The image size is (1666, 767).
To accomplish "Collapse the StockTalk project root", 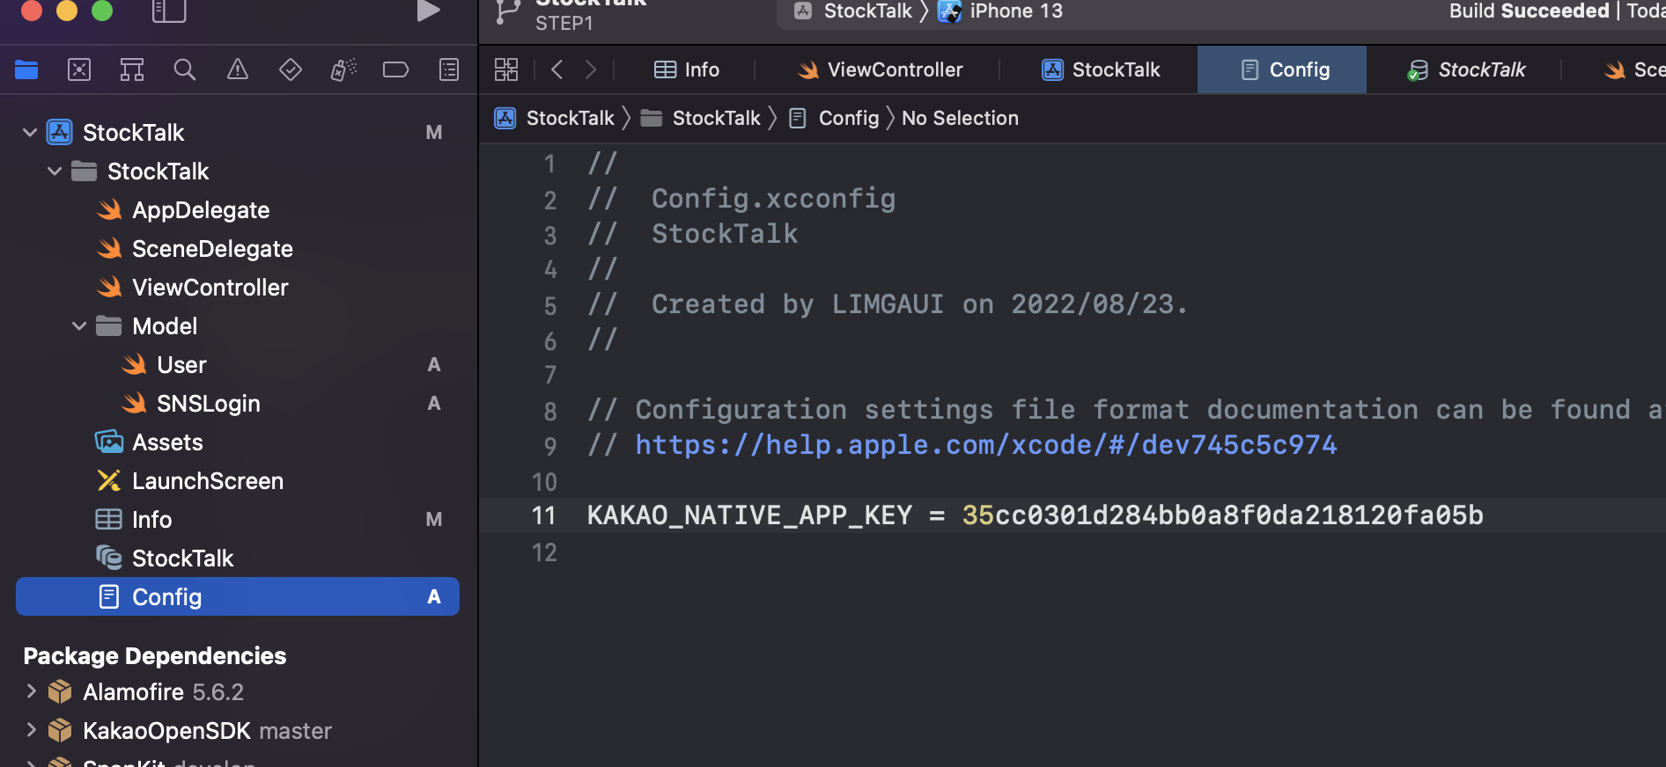I will (30, 133).
